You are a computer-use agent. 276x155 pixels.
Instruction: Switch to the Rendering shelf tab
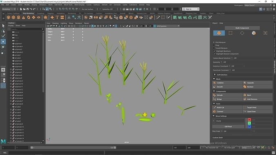tap(71, 13)
